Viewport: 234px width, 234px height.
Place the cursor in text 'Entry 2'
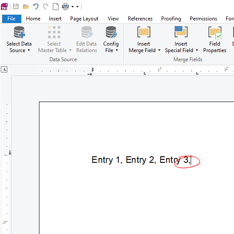click(141, 160)
